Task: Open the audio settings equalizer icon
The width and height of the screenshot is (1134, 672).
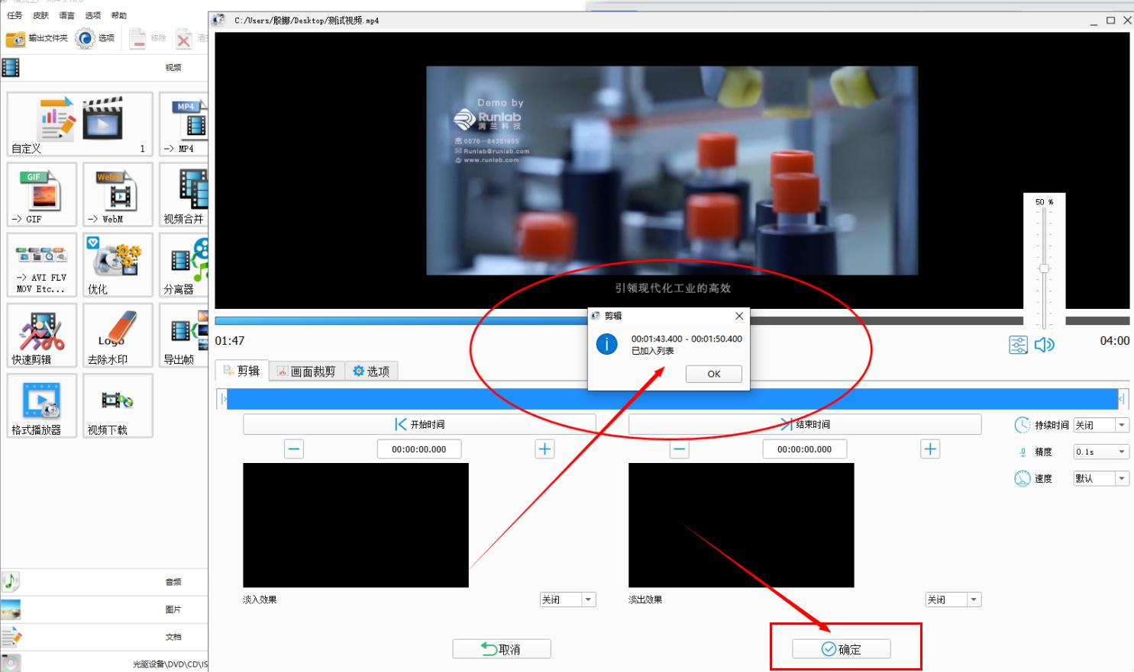Action: (x=1018, y=345)
